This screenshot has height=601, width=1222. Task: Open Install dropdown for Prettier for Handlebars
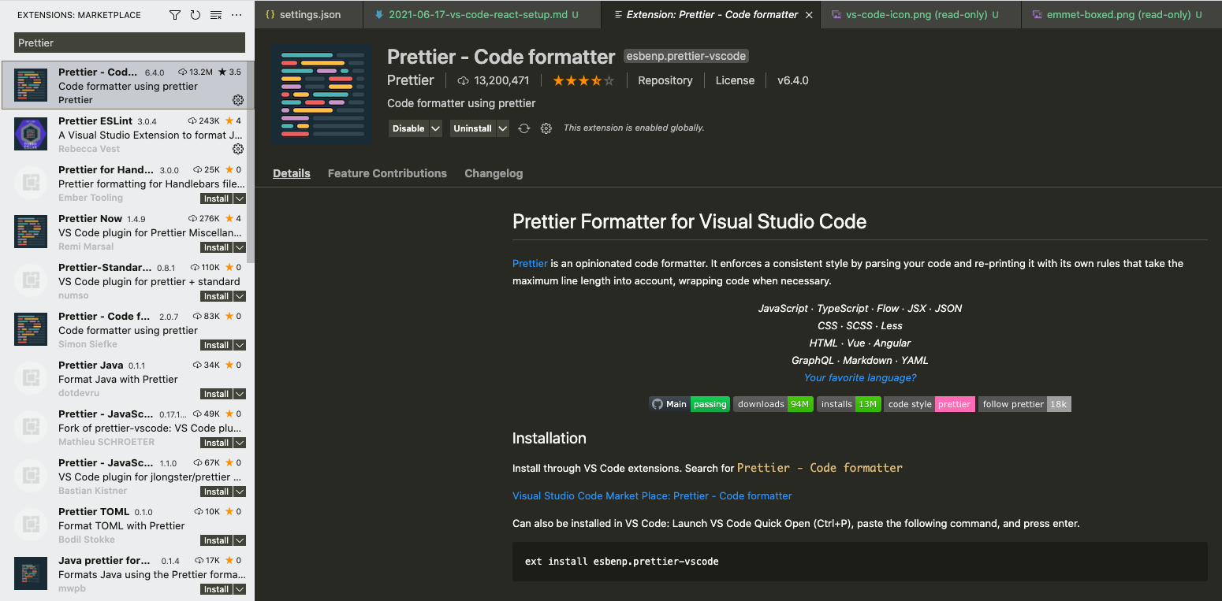point(240,198)
